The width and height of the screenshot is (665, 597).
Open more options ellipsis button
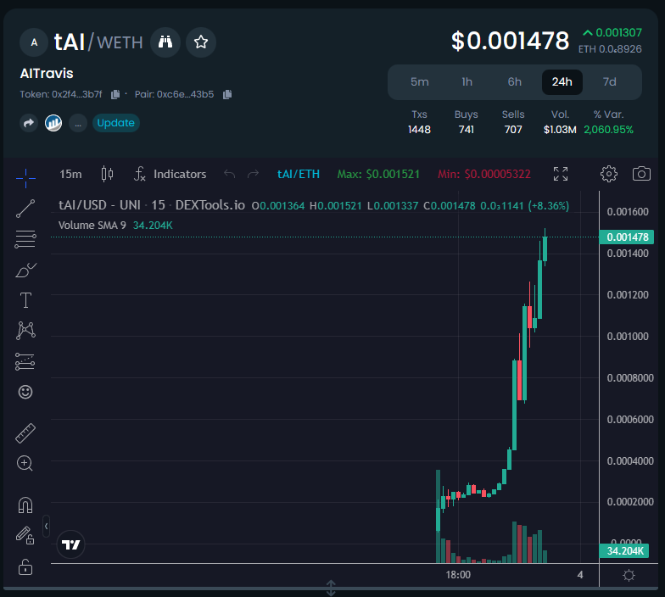[78, 124]
